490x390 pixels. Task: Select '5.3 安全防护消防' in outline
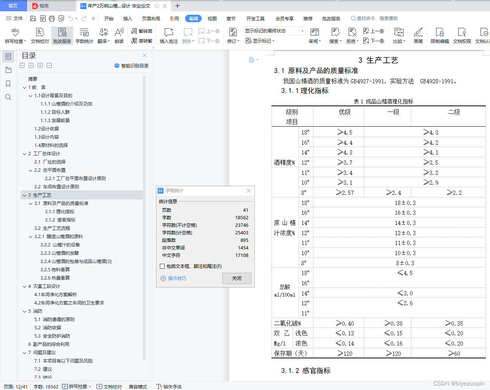click(52, 336)
